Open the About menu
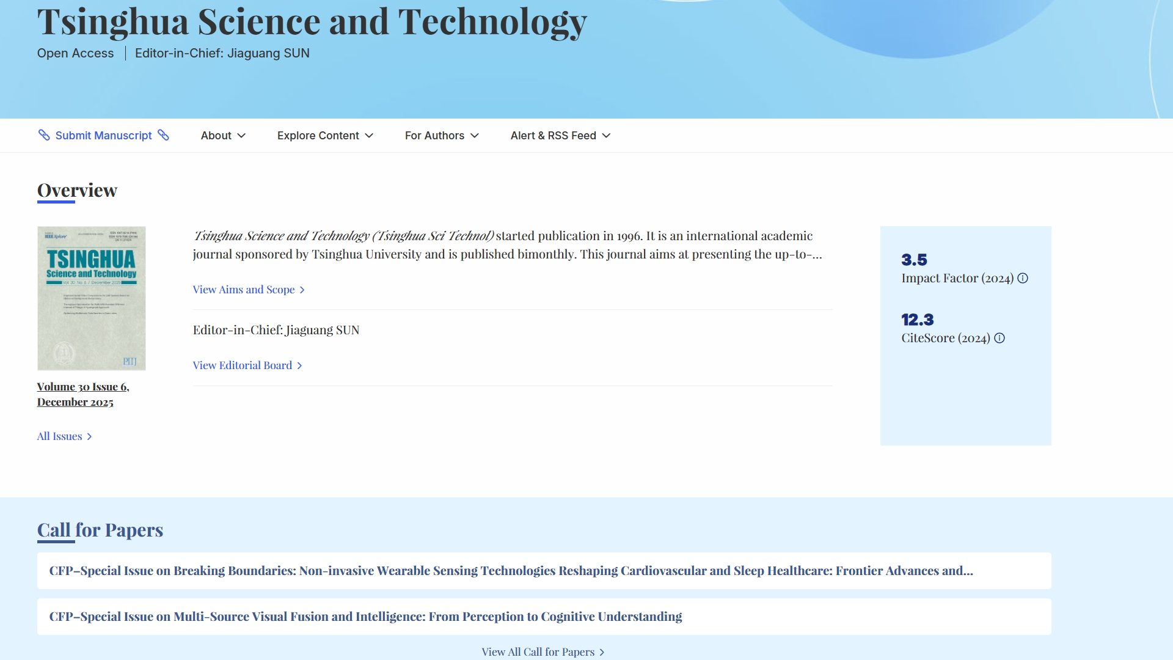The width and height of the screenshot is (1173, 660). coord(223,136)
